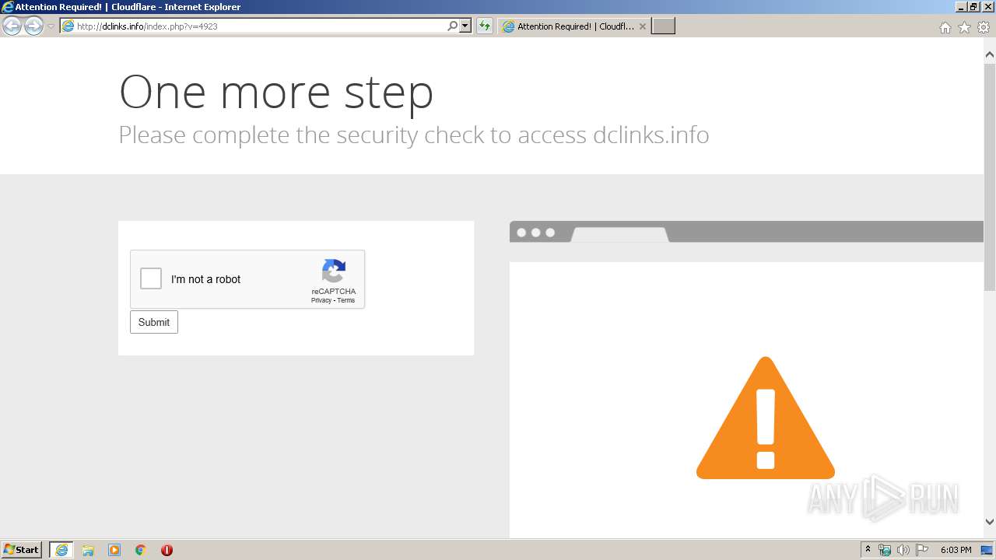This screenshot has height=560, width=996.
Task: Click the page scrollbar up arrow
Action: (990, 55)
